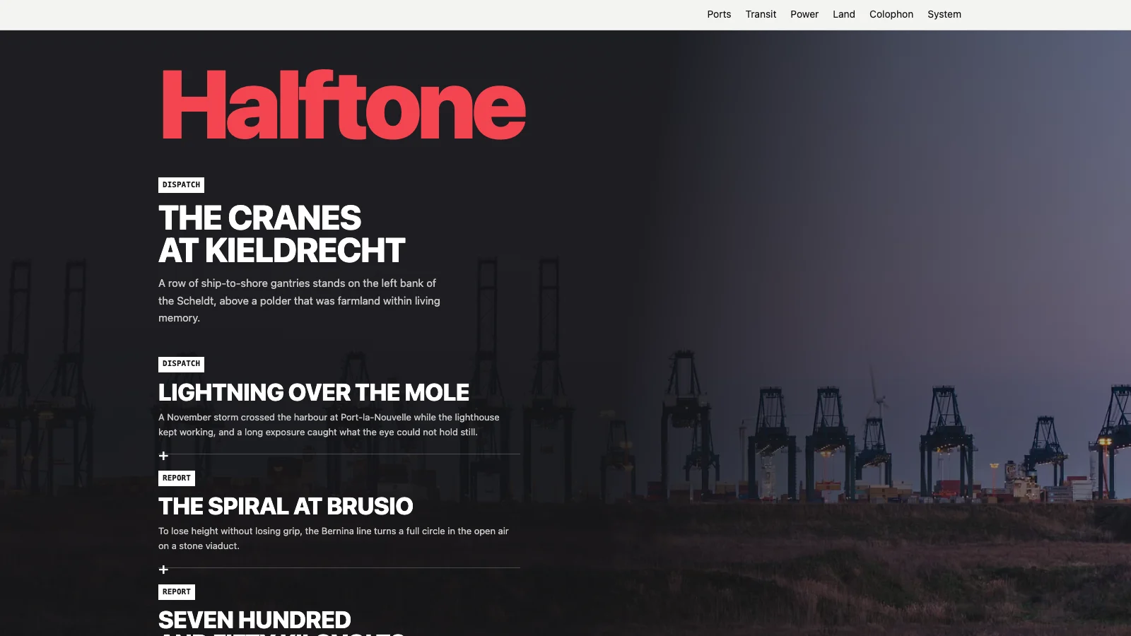This screenshot has width=1131, height=636.
Task: Click the Kieldrecht gantries summary paragraph
Action: point(299,300)
